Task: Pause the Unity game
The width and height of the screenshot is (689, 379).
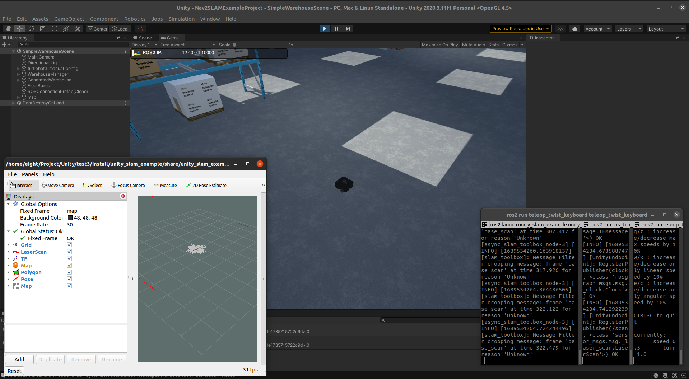Action: tap(336, 29)
